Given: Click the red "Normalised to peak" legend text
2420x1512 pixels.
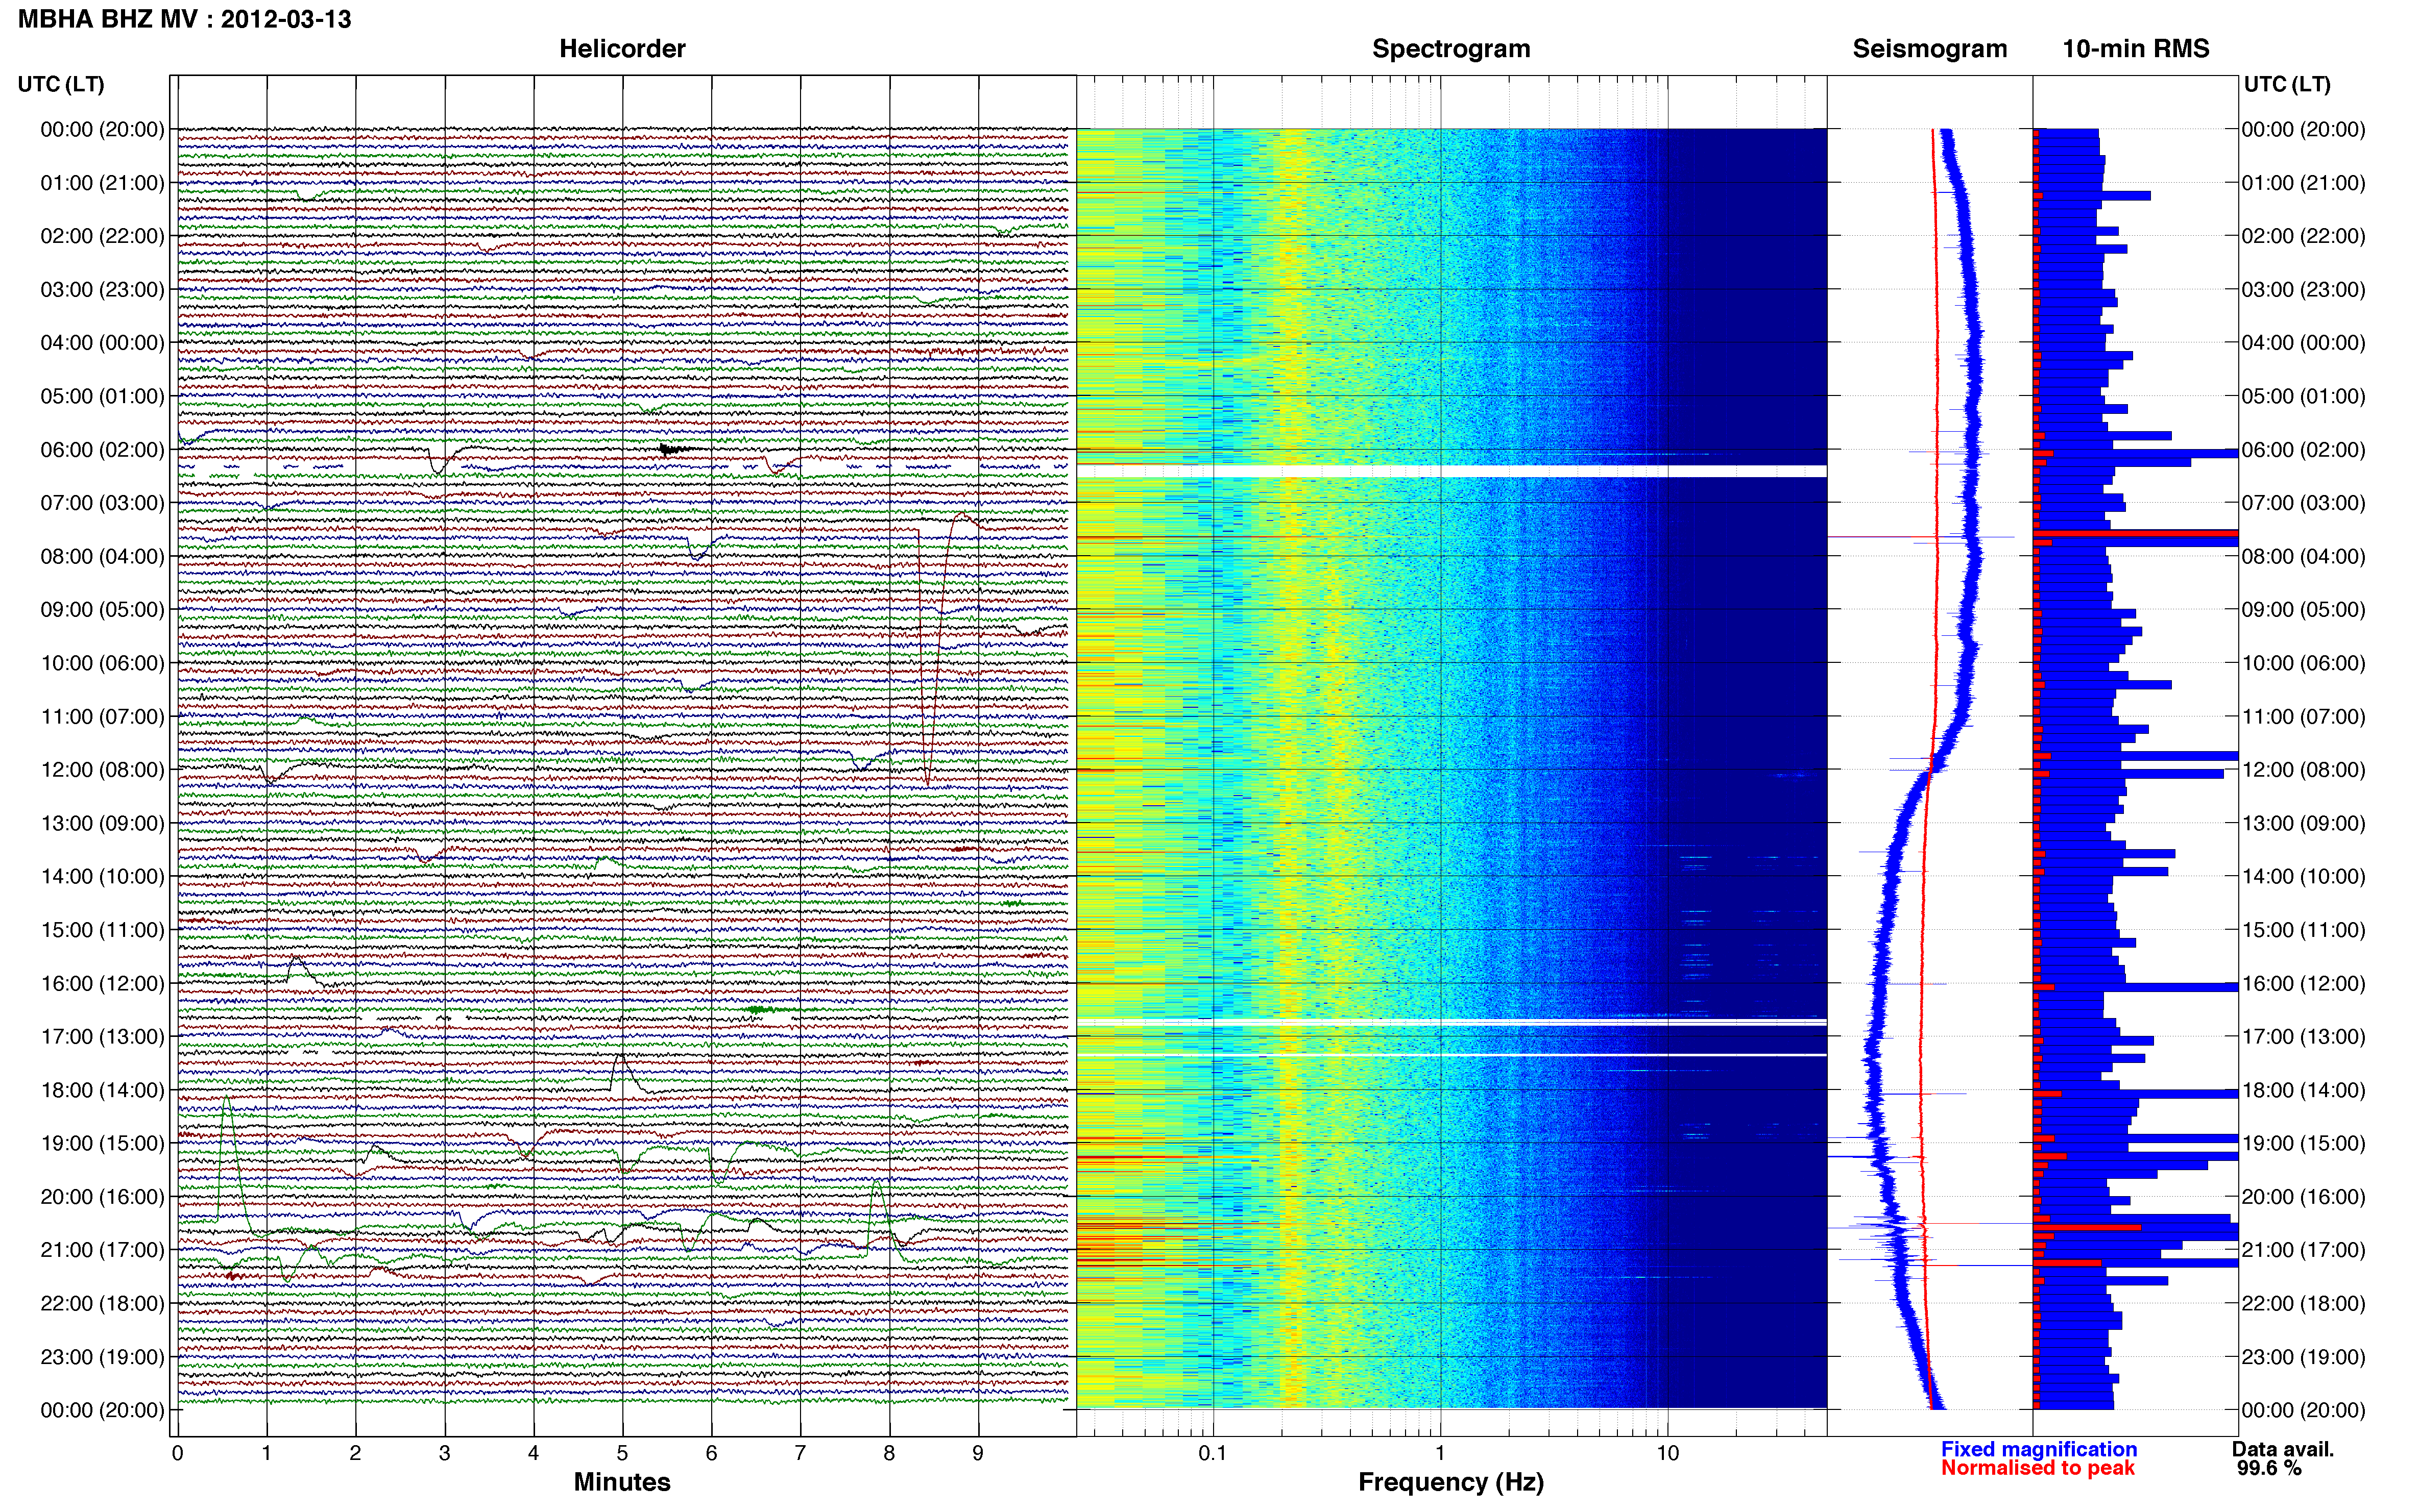Looking at the screenshot, I should (2038, 1468).
